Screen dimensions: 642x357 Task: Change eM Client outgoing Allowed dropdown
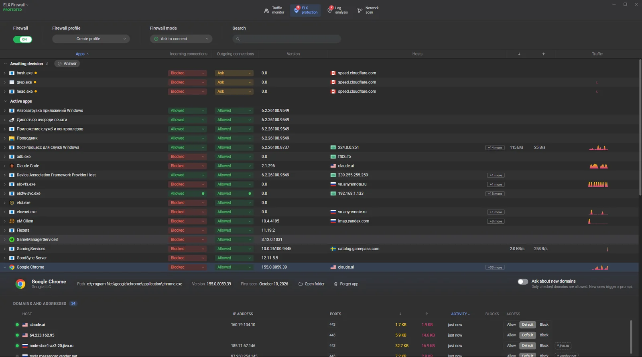coord(234,221)
